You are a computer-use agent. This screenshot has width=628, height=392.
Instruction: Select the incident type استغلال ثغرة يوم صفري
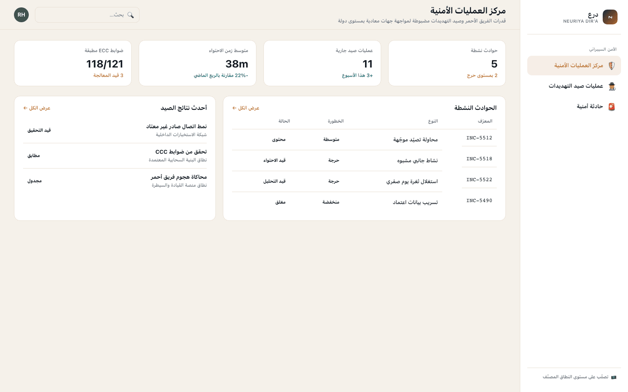click(x=412, y=182)
